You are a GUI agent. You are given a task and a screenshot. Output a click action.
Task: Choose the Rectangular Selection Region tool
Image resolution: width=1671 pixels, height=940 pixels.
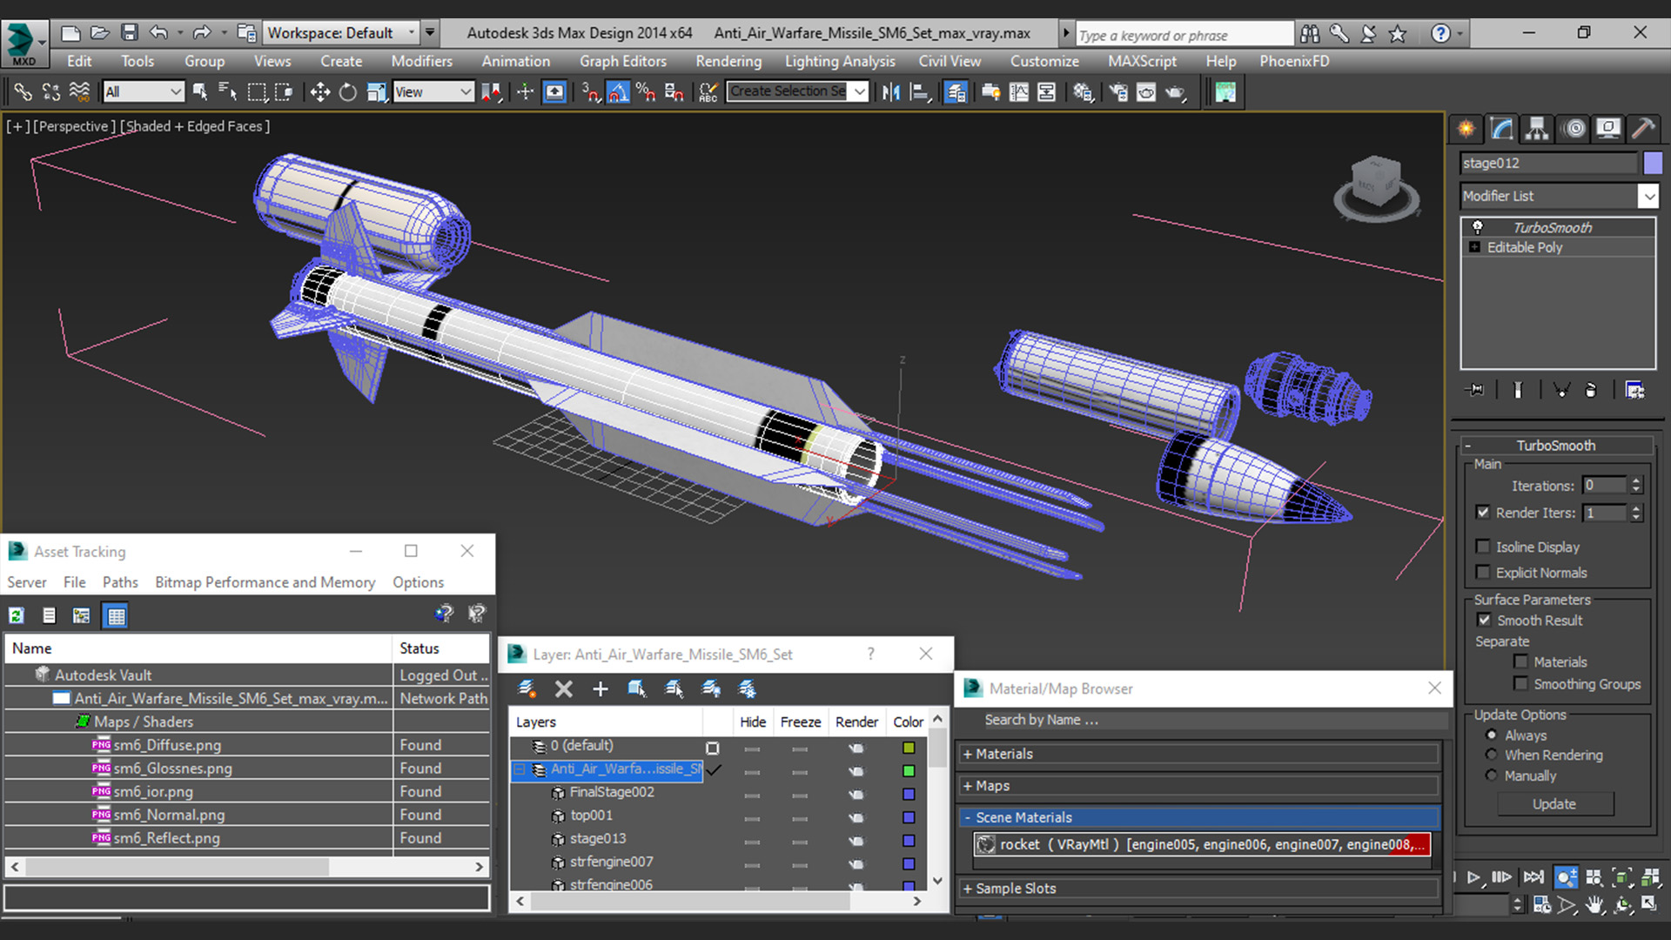(257, 91)
